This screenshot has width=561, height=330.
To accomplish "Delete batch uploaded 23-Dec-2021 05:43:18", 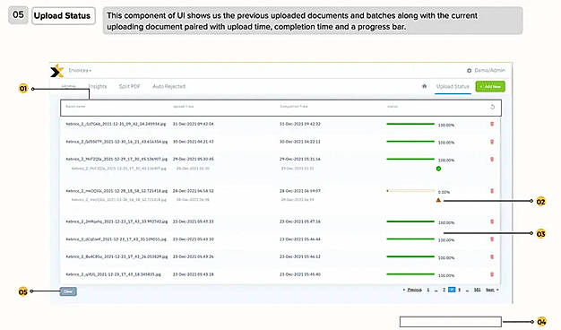I will point(492,274).
